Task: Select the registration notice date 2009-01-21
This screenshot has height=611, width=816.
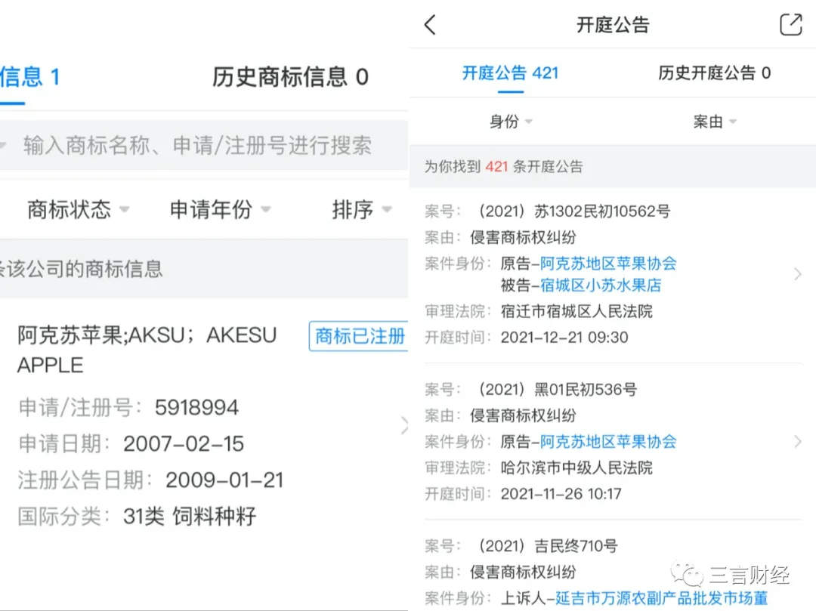Action: [x=224, y=480]
